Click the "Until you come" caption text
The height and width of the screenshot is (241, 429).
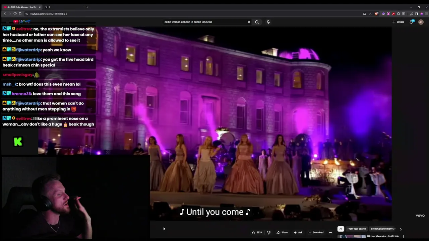[x=215, y=212]
